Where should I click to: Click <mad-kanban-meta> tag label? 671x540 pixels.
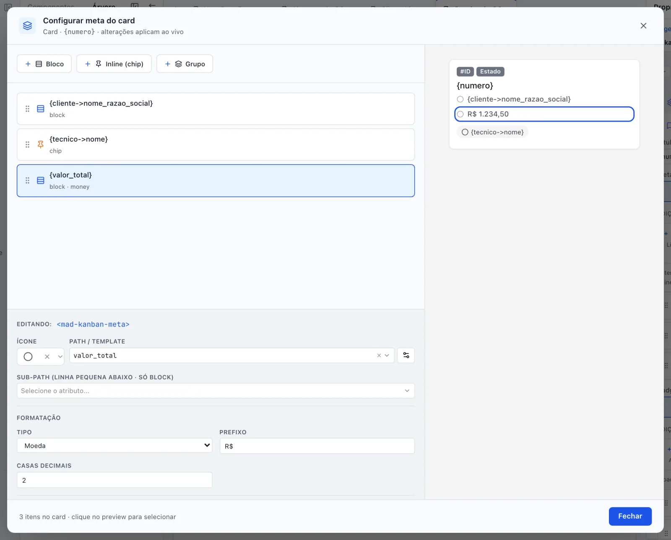93,324
